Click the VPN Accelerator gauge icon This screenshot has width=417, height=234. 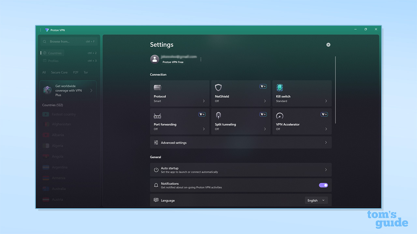coord(280,116)
